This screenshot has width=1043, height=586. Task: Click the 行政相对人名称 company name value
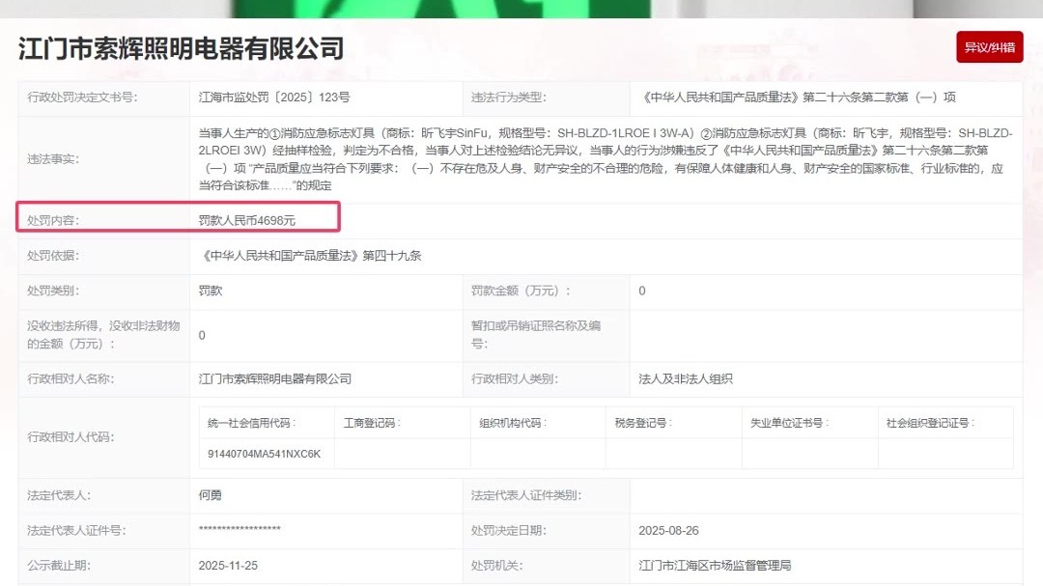click(x=275, y=378)
